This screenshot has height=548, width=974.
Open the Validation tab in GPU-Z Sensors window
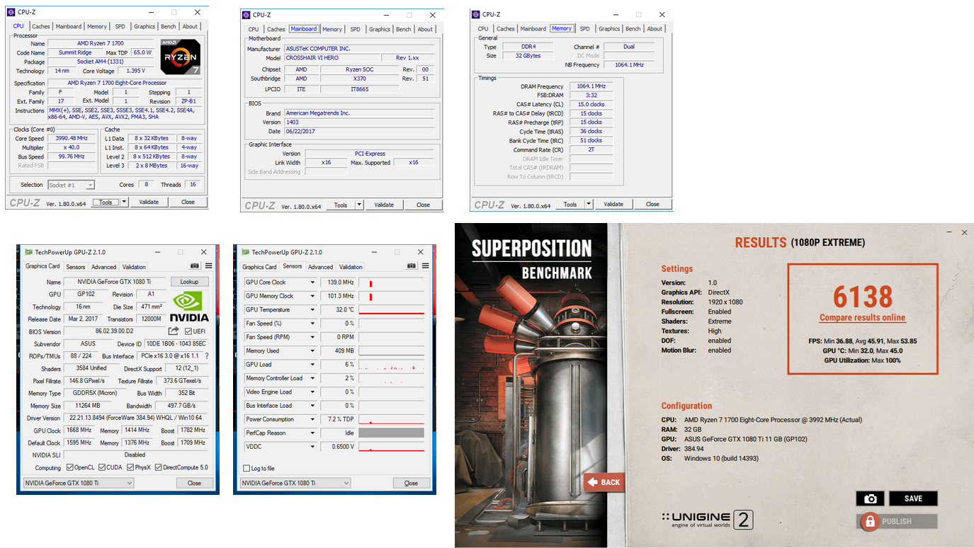[x=351, y=267]
